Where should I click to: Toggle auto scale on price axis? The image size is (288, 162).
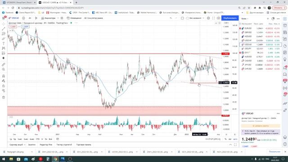tap(235, 139)
